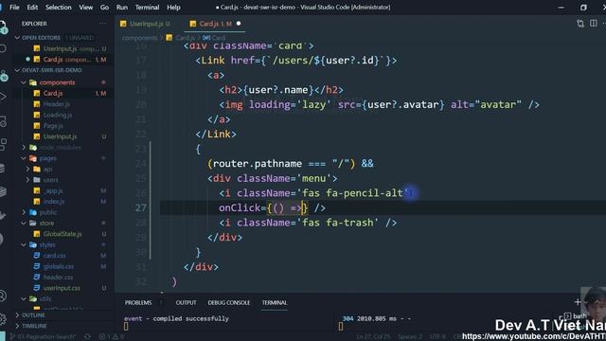606x341 pixels.
Task: Open header.css in the styles folder
Action: (58, 278)
